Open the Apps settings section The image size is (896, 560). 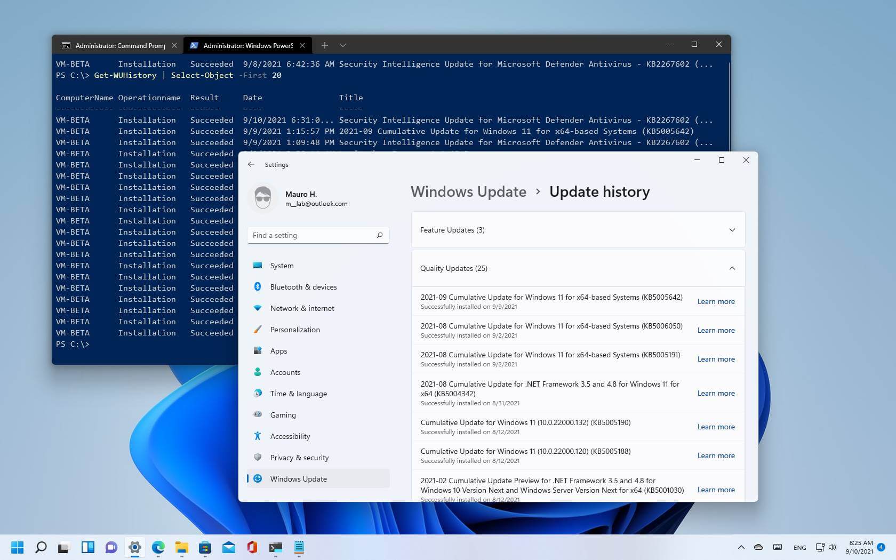(278, 350)
